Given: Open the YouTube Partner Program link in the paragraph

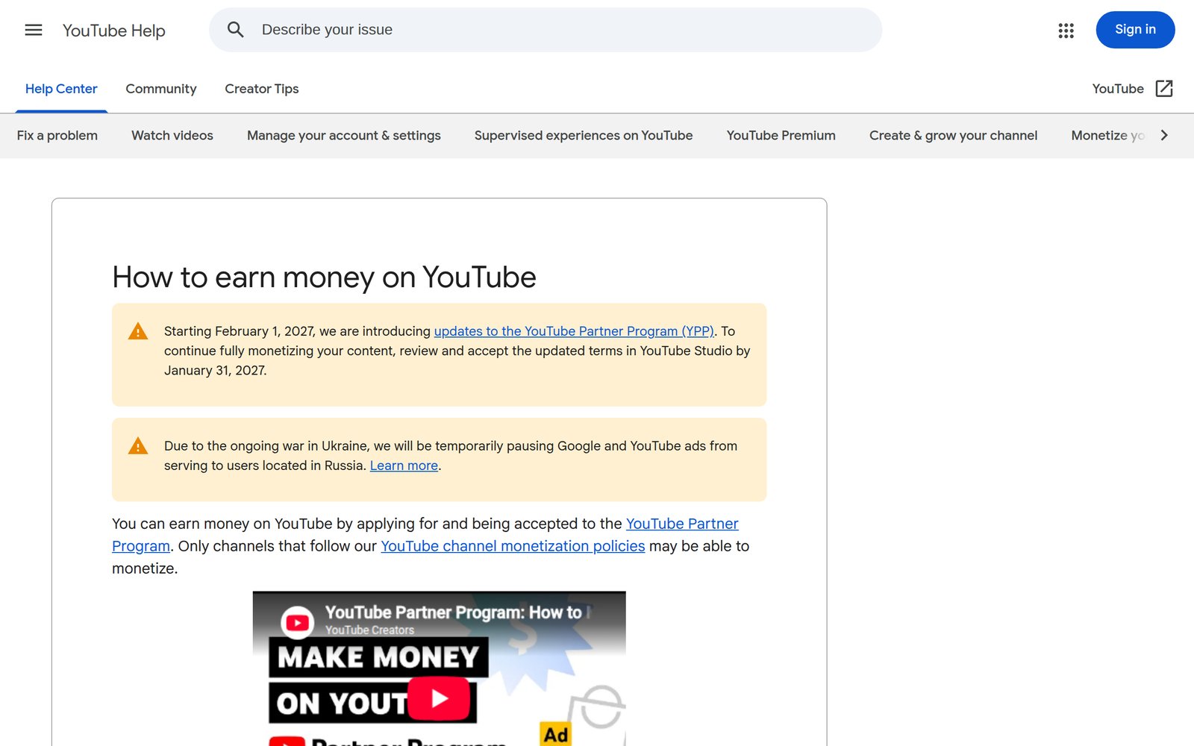Looking at the screenshot, I should click(x=682, y=524).
